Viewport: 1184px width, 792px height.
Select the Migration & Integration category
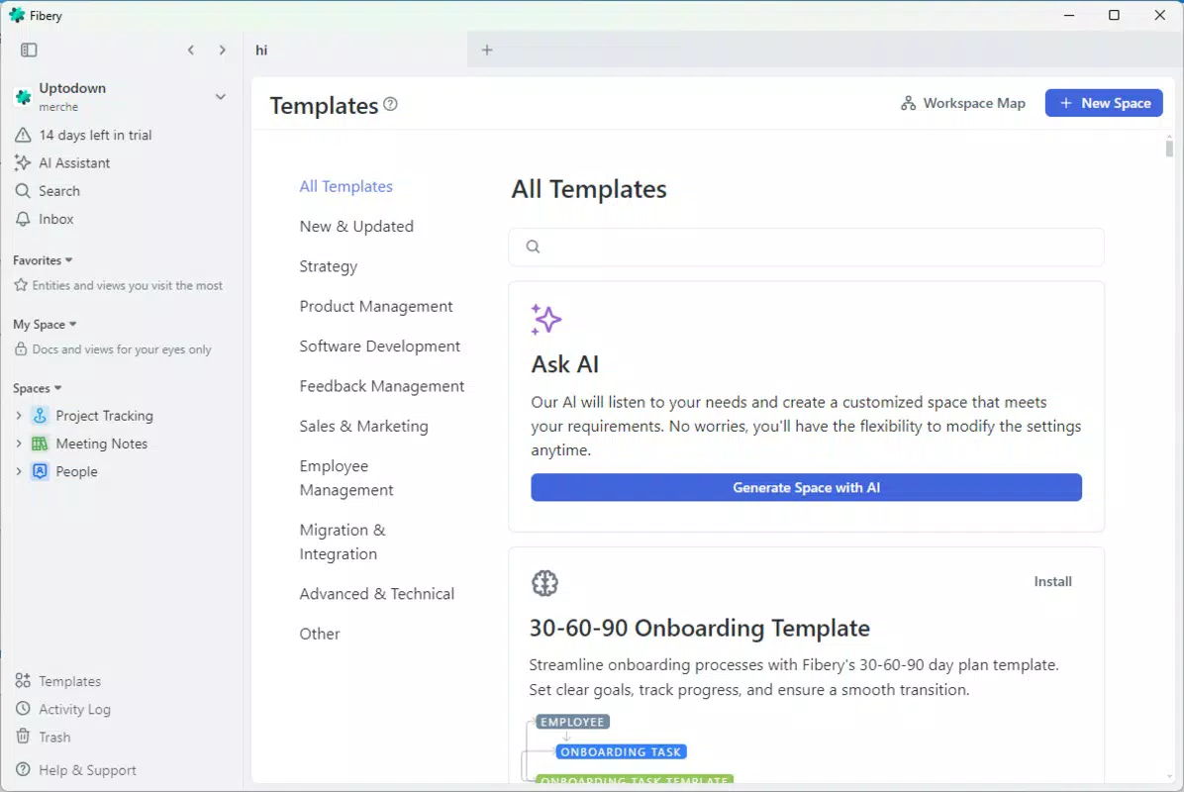click(343, 543)
